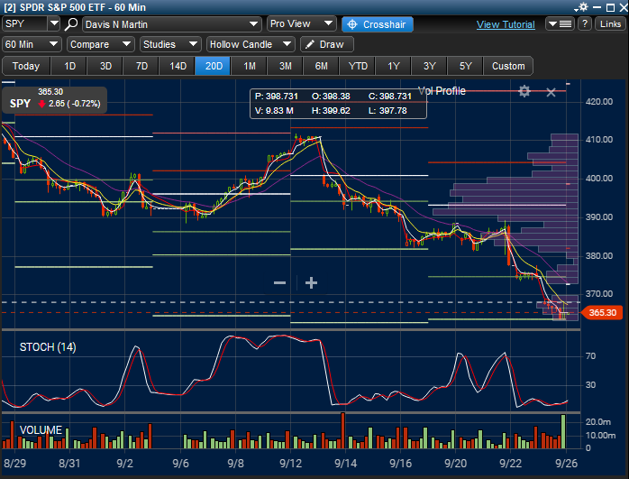The image size is (629, 479).
Task: Click the SPY price change badge
Action: [55, 99]
